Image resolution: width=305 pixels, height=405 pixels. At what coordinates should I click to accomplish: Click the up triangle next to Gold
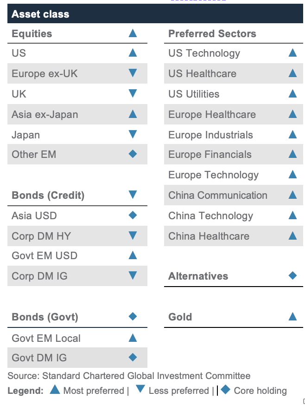tap(292, 317)
